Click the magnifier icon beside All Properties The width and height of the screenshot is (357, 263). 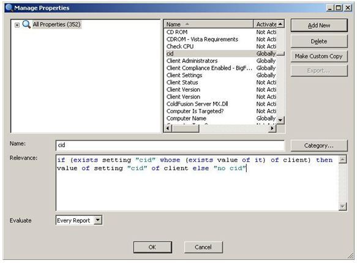(26, 24)
